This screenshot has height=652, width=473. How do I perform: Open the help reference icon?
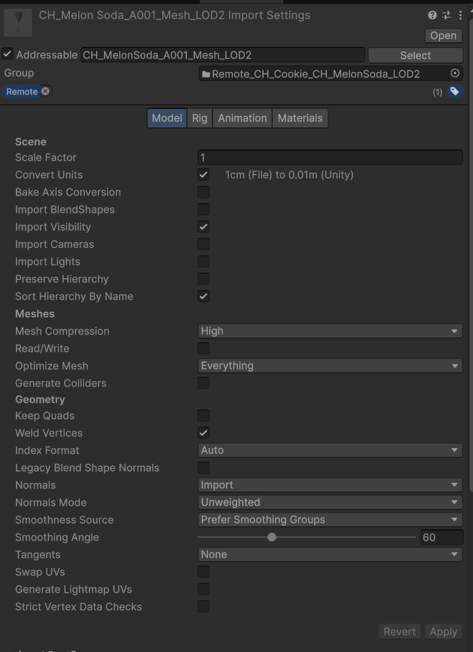(432, 16)
